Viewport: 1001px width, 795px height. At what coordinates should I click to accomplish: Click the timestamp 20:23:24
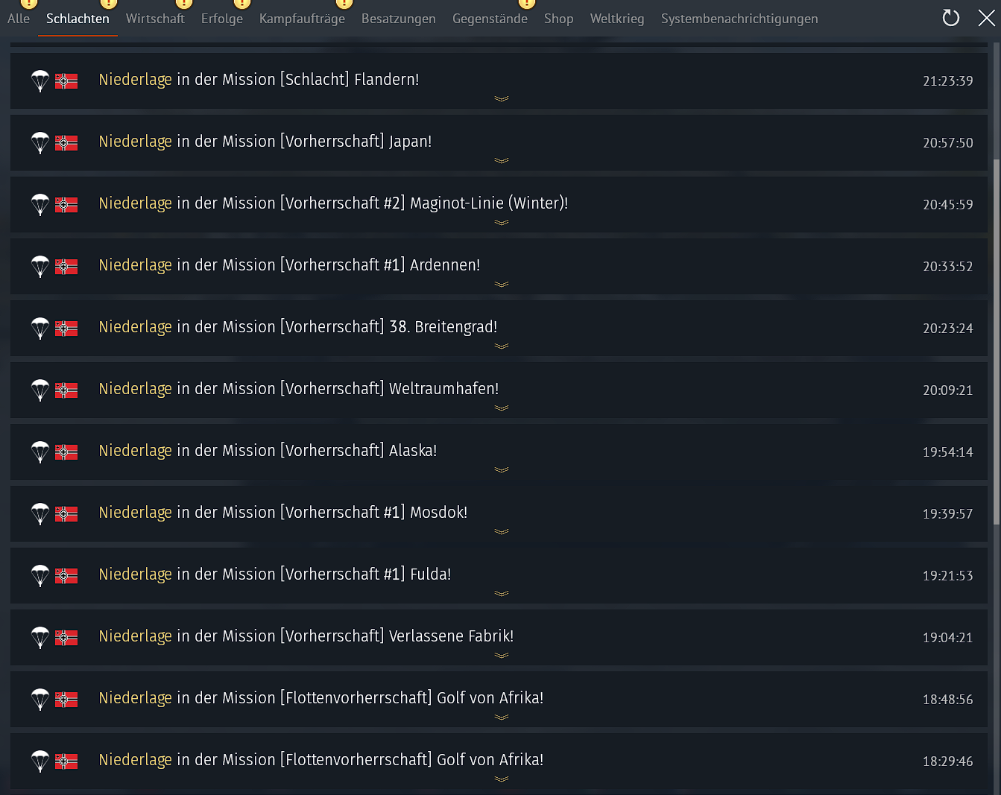[x=948, y=328]
